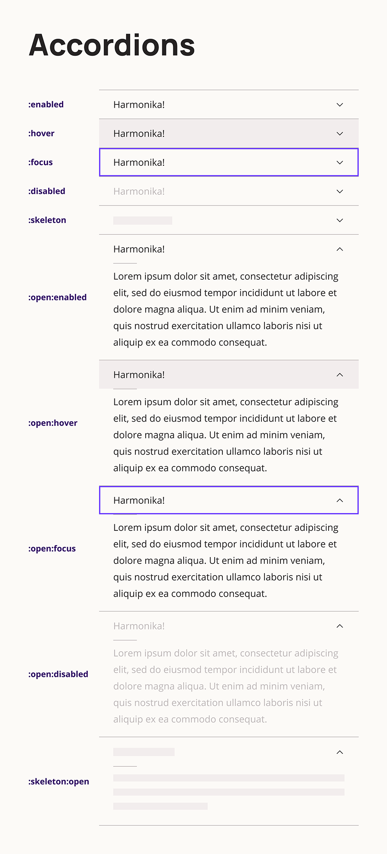Click the disabled closed Harmonika! title
This screenshot has height=854, width=387.
click(139, 191)
